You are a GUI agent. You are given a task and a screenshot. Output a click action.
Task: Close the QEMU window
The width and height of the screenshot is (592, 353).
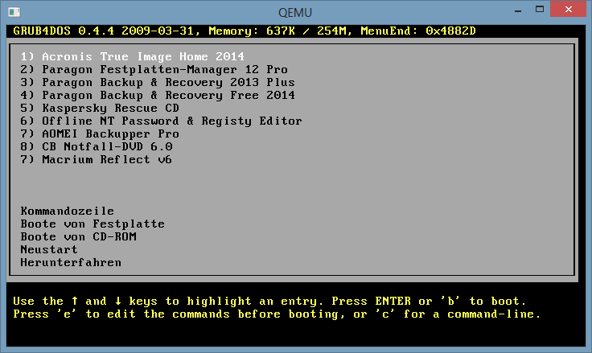[568, 9]
